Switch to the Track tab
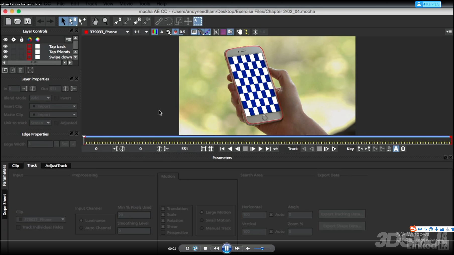 point(32,165)
